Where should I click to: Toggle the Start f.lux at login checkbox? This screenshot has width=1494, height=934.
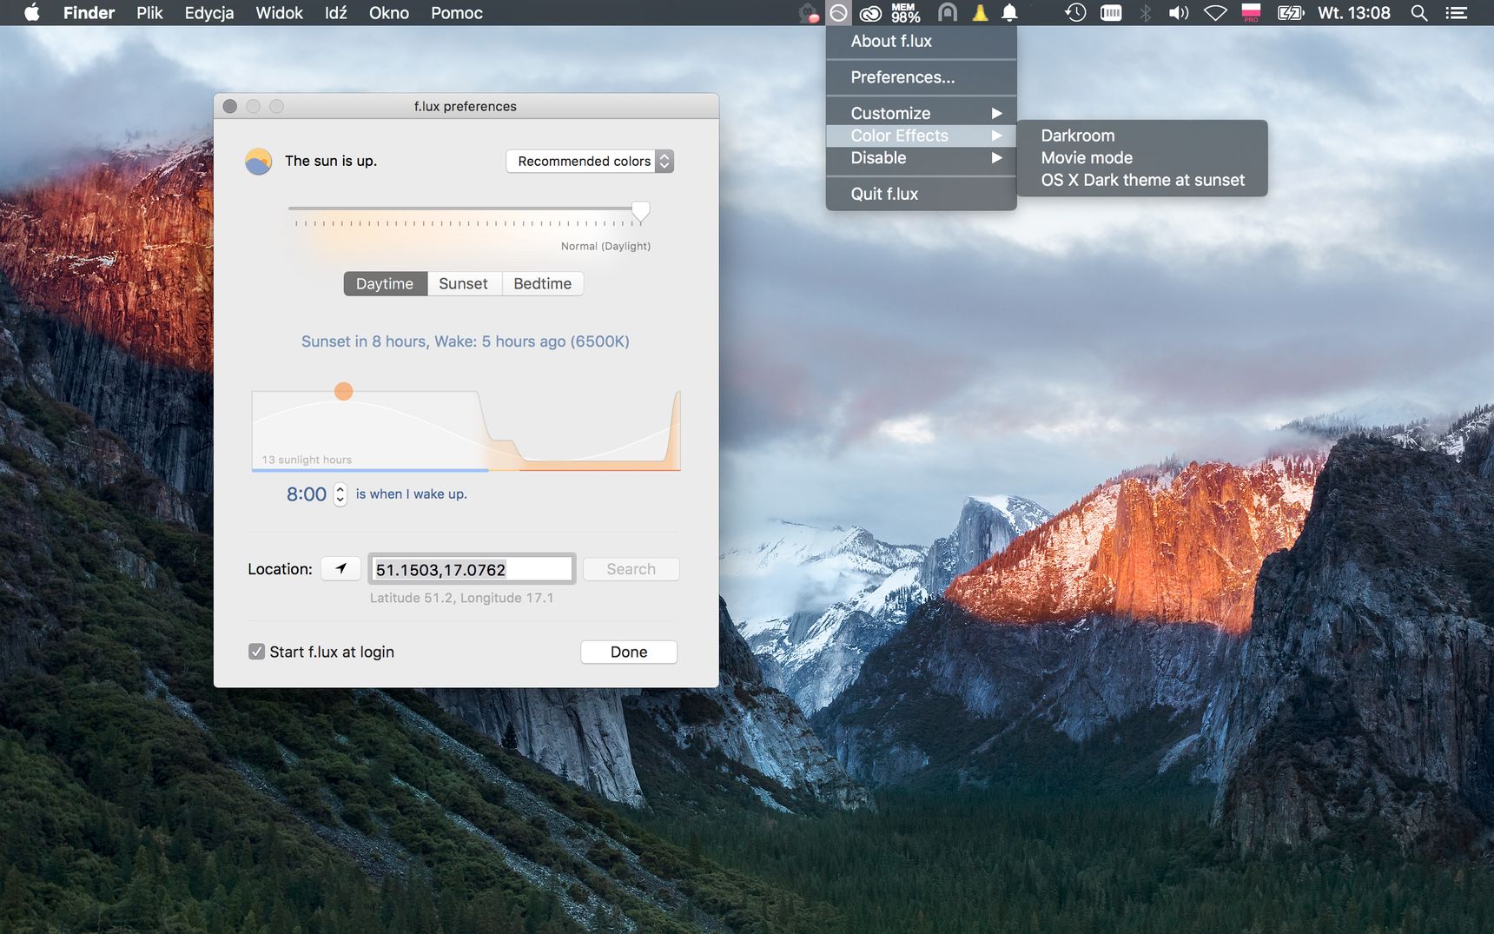coord(256,652)
